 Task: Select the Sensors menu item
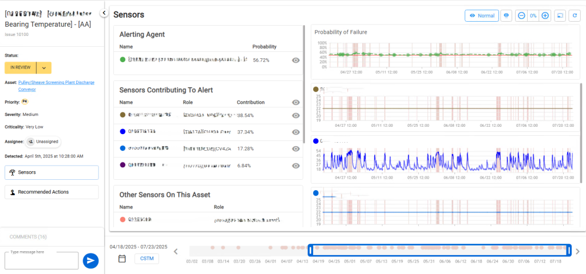[52, 172]
